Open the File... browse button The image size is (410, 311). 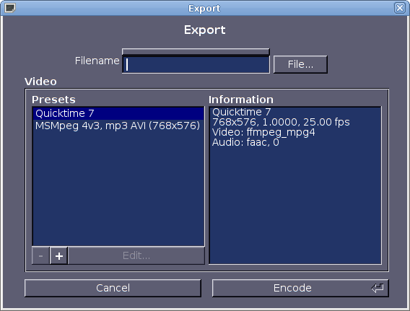click(x=300, y=64)
